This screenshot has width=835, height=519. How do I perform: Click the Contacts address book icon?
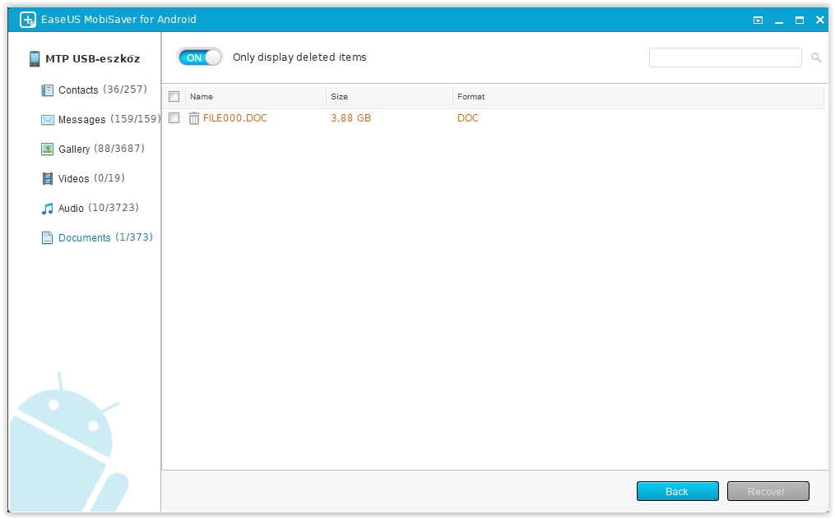48,90
